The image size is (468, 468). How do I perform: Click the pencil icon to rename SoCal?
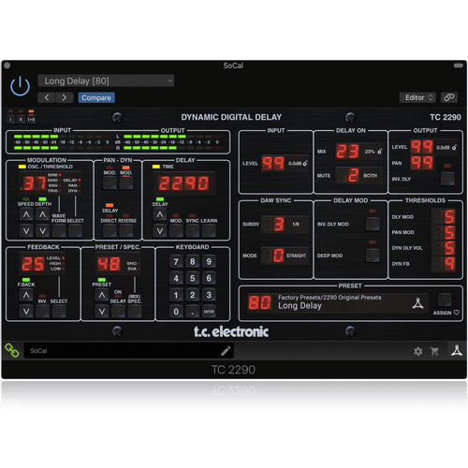pyautogui.click(x=226, y=351)
